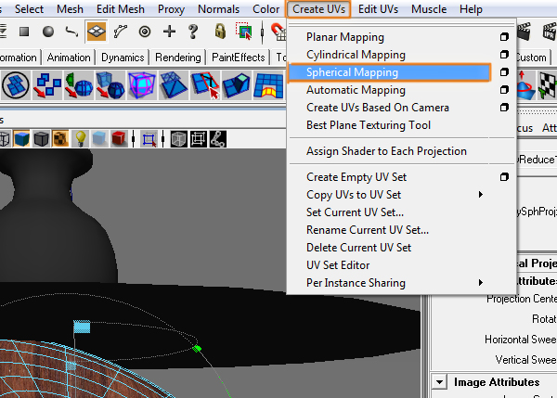Viewport: 557px width, 398px height.
Task: Switch to the Animation shelf tab
Action: click(x=69, y=58)
